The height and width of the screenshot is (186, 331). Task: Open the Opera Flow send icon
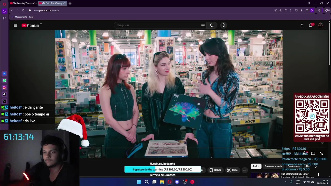[291, 10]
